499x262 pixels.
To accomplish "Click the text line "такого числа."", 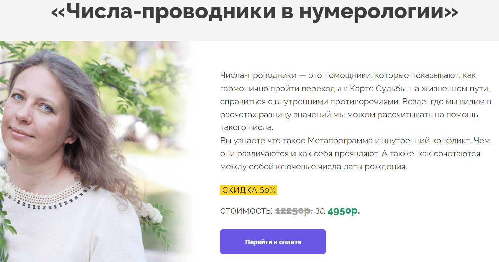I will (247, 127).
